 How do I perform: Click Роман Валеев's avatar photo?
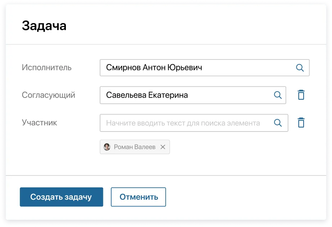point(107,147)
